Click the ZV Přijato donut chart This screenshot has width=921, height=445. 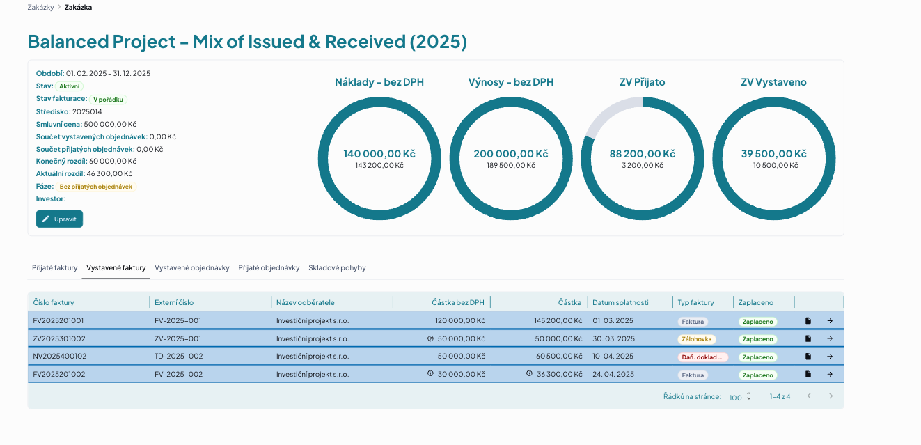pyautogui.click(x=642, y=158)
